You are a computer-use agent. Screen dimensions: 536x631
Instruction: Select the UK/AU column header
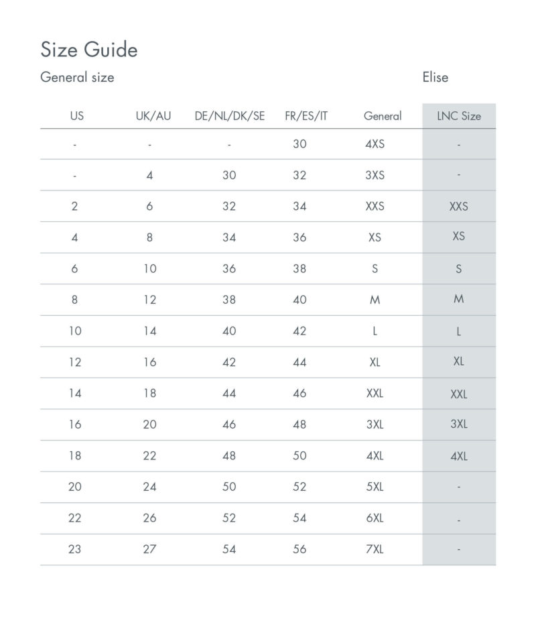153,116
